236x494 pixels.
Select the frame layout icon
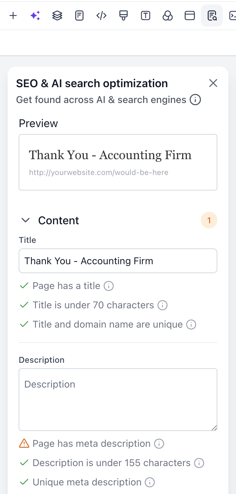[x=189, y=16]
